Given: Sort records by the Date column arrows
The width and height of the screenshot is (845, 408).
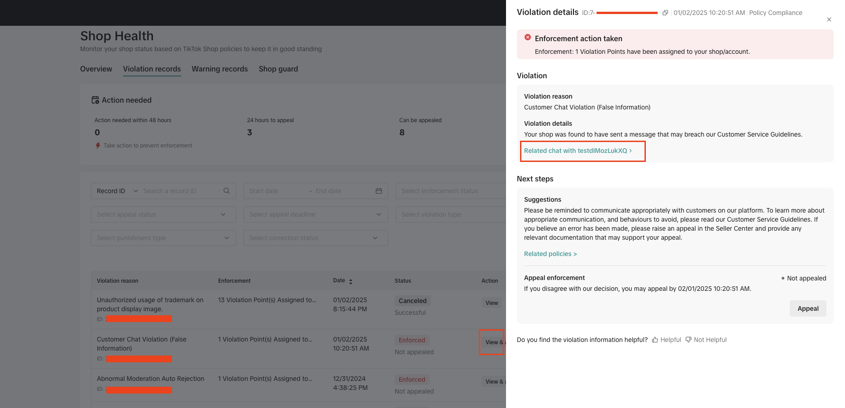Looking at the screenshot, I should [x=351, y=281].
